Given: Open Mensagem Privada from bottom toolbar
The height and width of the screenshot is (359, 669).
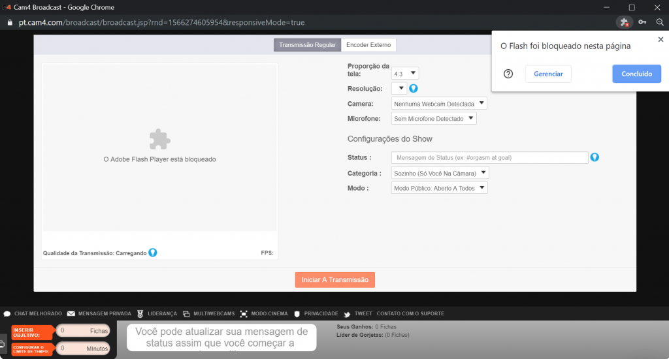Looking at the screenshot, I should click(99, 314).
